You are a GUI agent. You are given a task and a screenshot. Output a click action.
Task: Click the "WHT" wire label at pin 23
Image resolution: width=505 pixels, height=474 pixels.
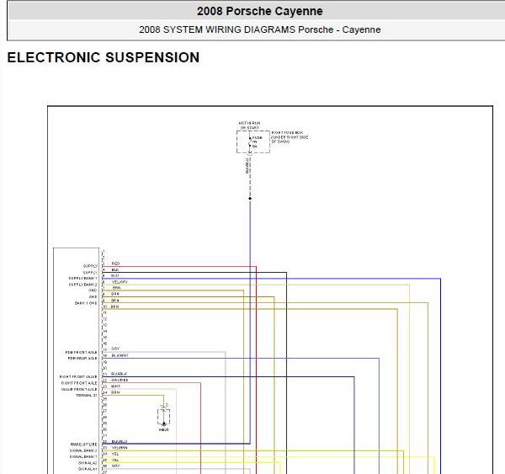(x=115, y=386)
